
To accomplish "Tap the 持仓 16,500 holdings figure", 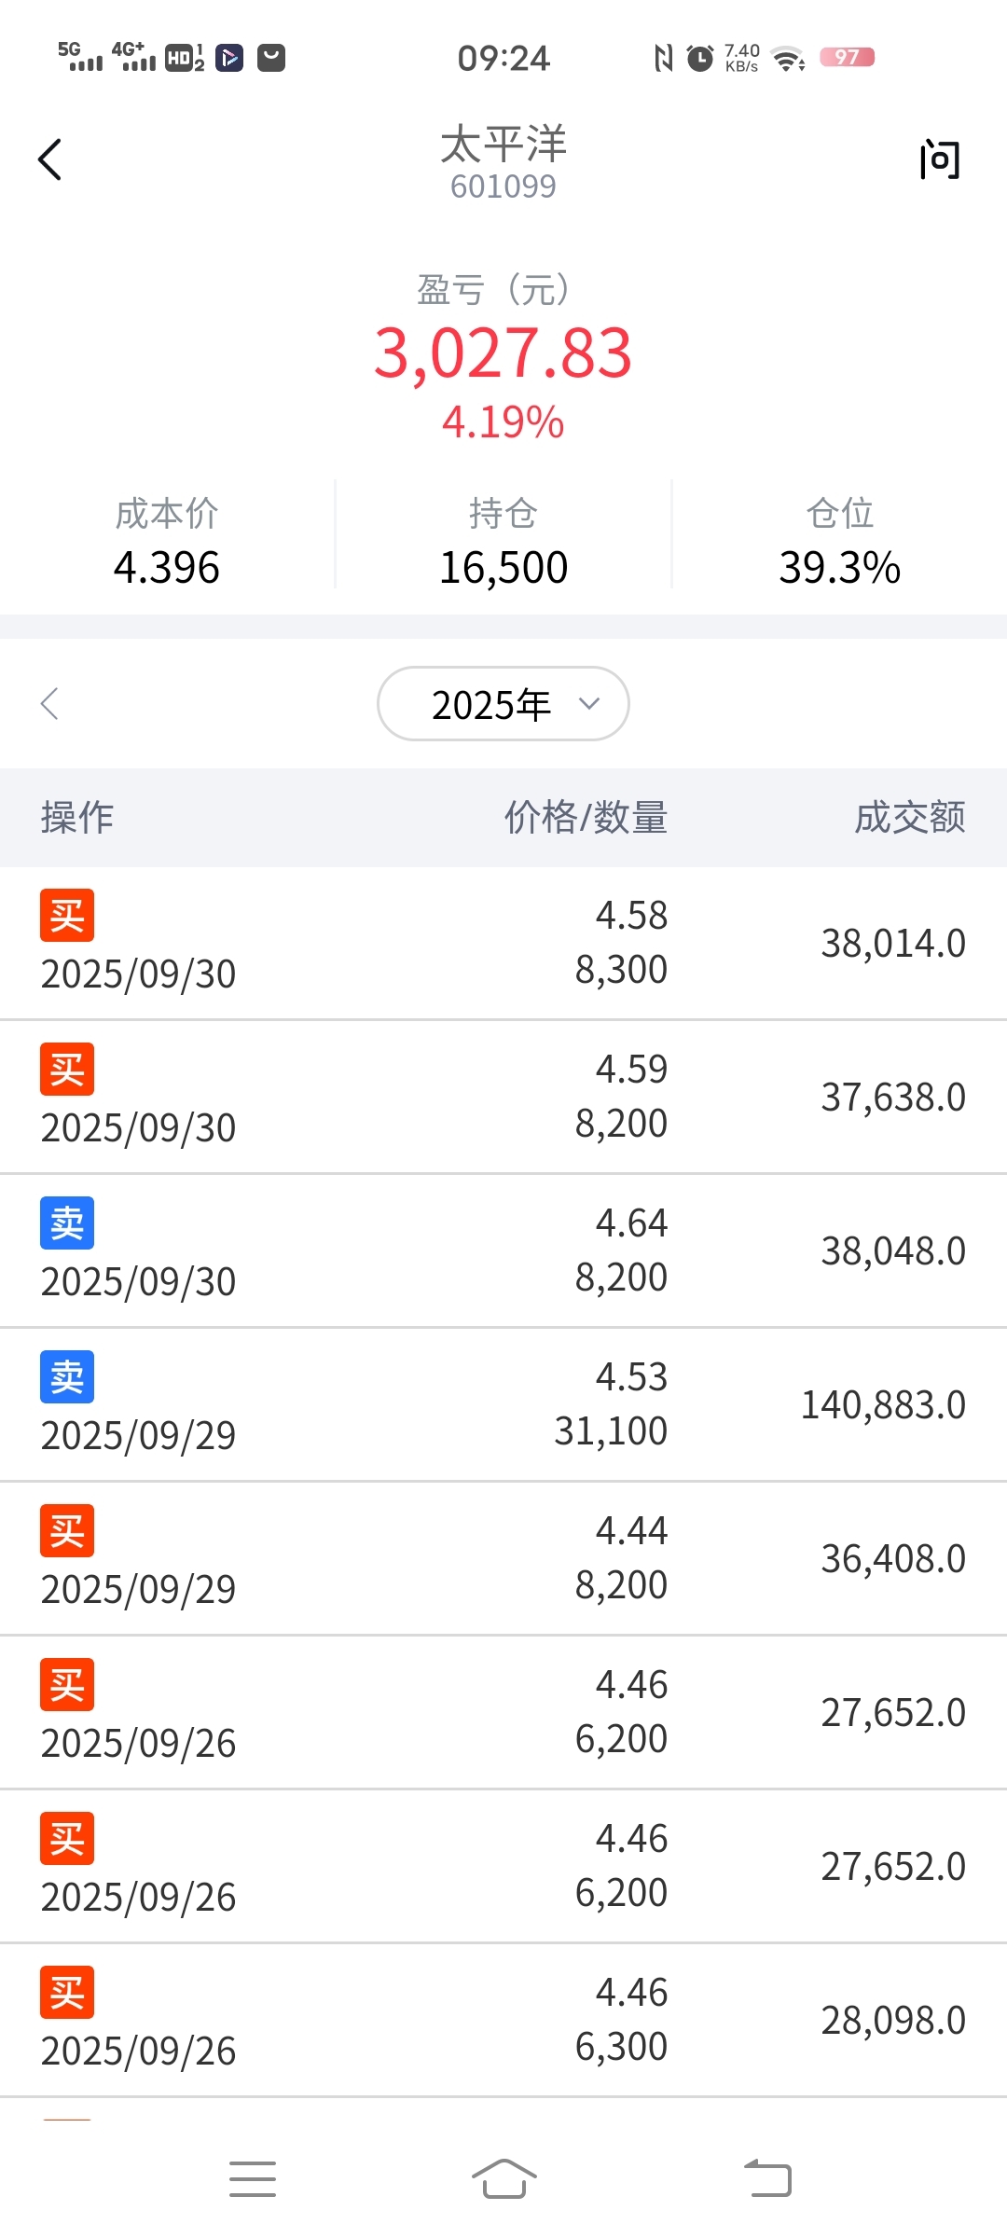I will (504, 567).
